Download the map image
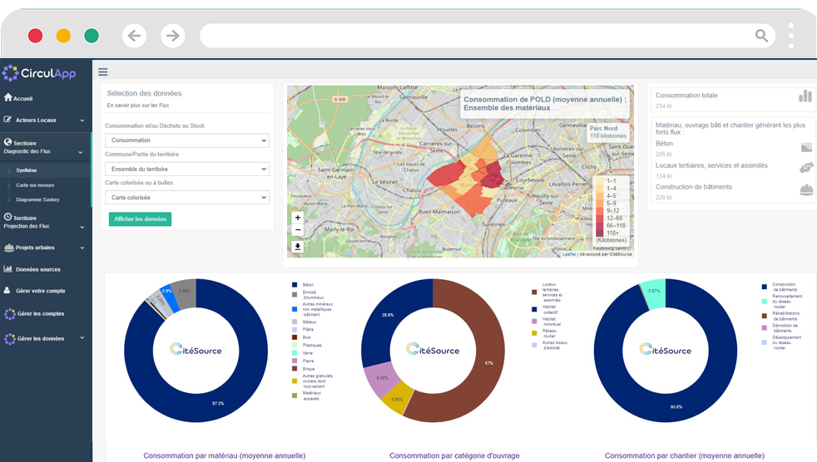The height and width of the screenshot is (462, 817). [x=298, y=247]
